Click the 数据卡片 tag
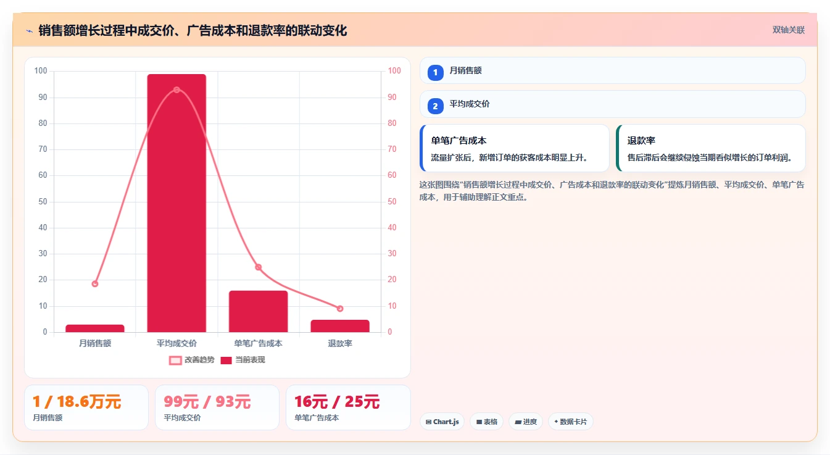This screenshot has height=455, width=830. tap(571, 422)
